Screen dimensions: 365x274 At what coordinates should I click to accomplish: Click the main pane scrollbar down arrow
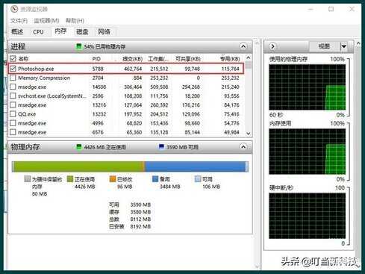(258, 267)
